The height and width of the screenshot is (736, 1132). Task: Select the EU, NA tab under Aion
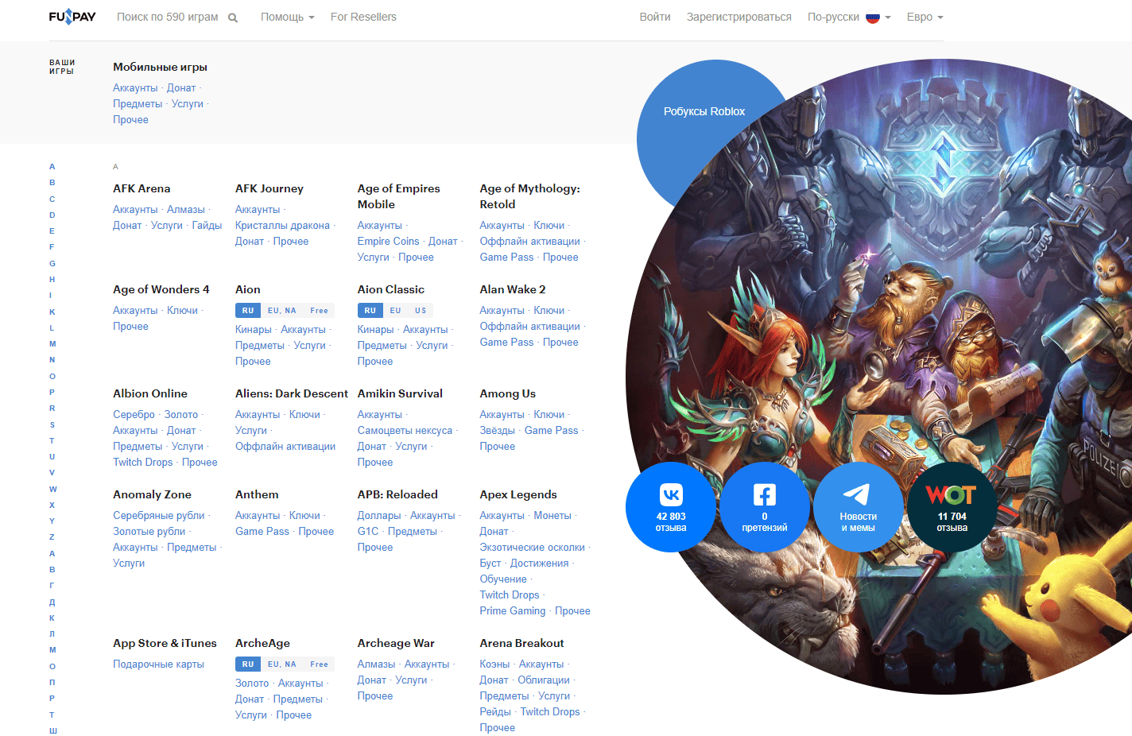coord(282,311)
